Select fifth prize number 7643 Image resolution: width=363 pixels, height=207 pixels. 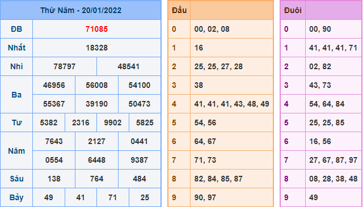click(x=54, y=141)
